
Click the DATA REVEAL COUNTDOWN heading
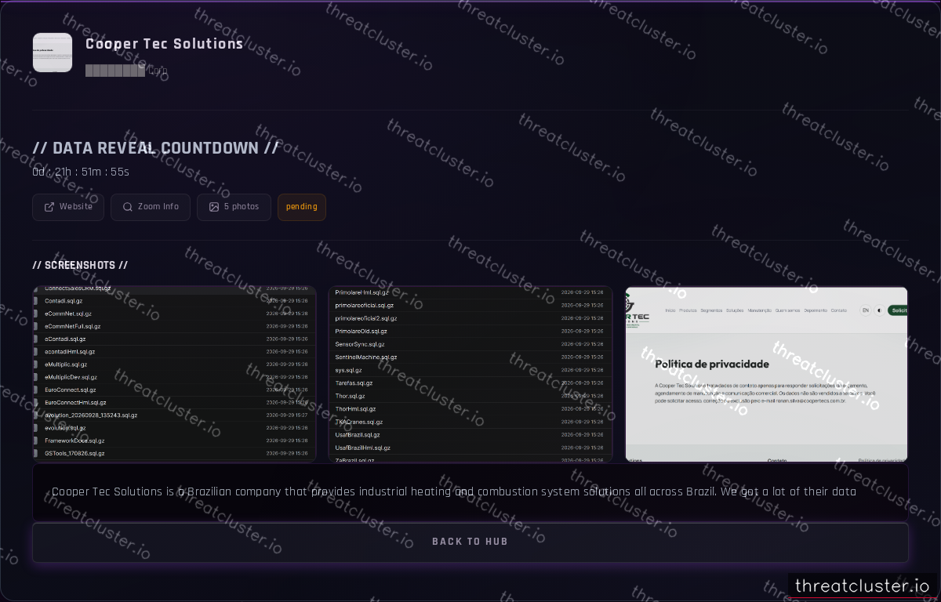(x=155, y=148)
